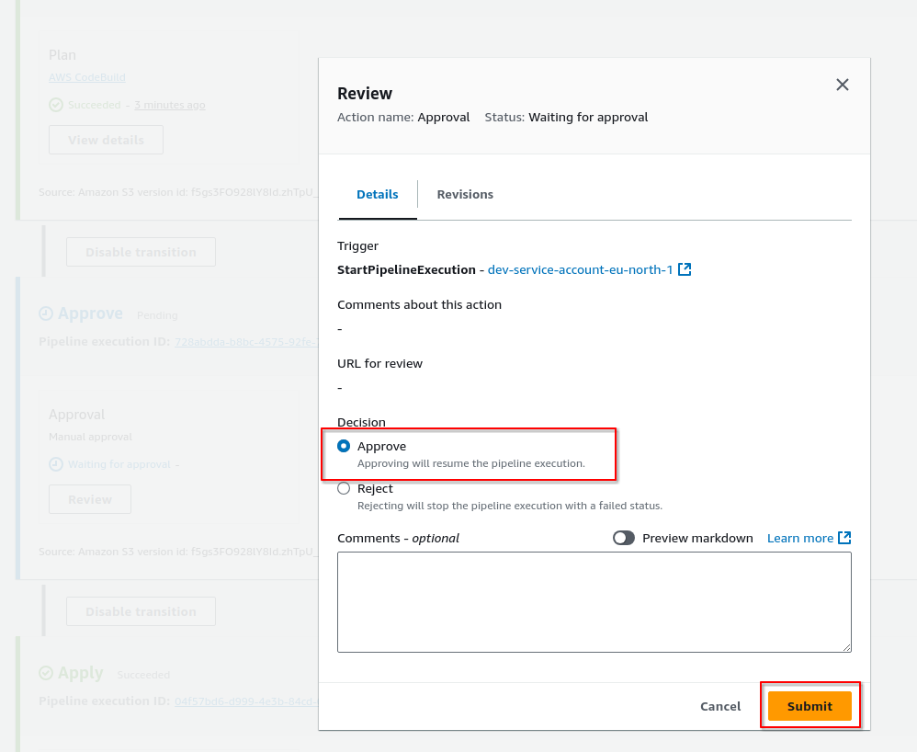Switch to the Revisions tab
917x752 pixels.
click(x=465, y=194)
